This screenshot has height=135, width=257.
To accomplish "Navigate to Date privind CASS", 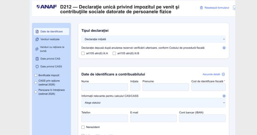I will [51, 67].
